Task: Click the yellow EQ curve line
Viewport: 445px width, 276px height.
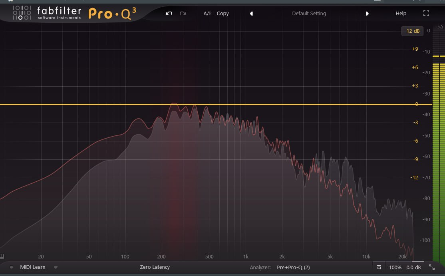Action: tap(216, 104)
